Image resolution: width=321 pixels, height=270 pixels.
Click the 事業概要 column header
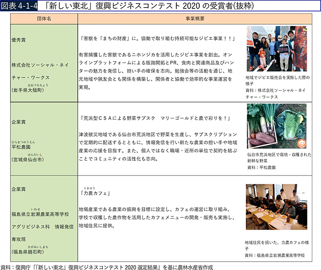[195, 18]
